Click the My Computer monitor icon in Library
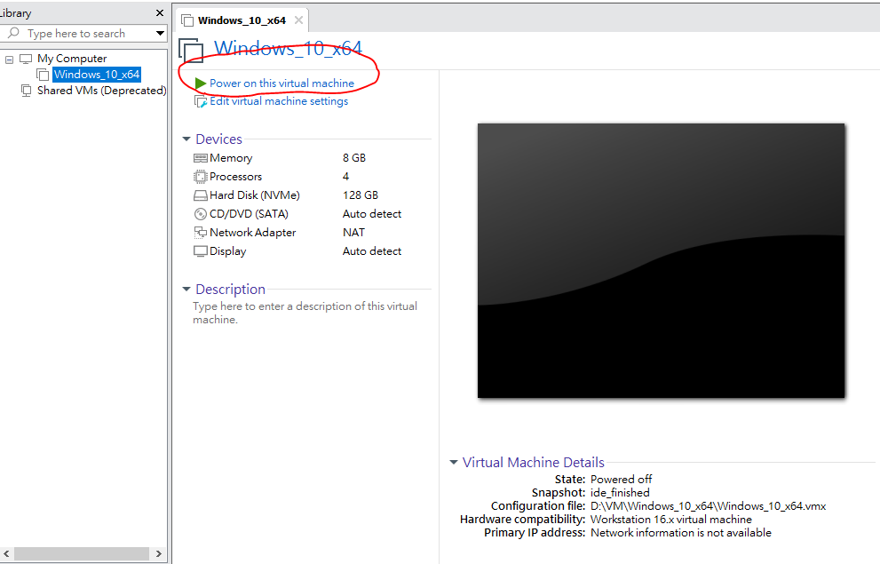 point(26,59)
